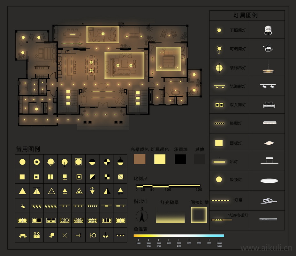
Task: Click the 200 mark on the scale bar
Action: [199, 189]
